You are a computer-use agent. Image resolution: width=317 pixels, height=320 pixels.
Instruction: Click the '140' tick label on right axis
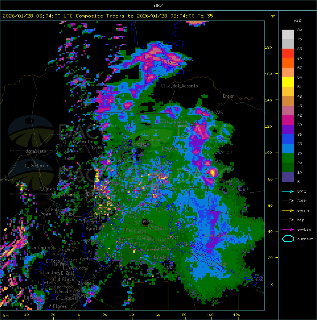click(268, 100)
